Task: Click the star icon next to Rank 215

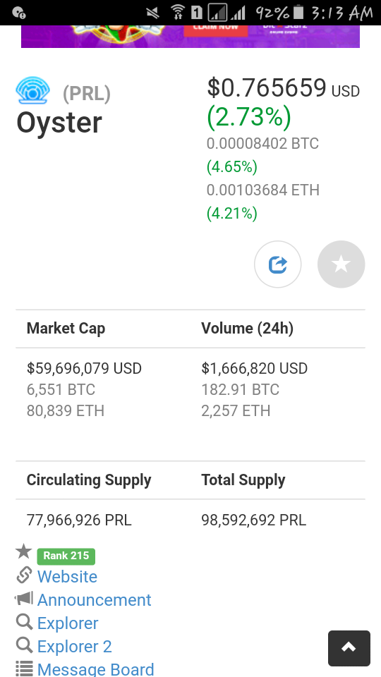Action: click(24, 551)
